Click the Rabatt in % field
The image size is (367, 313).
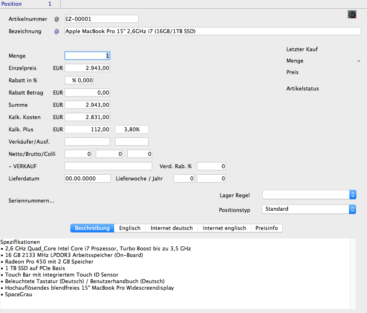[82, 81]
